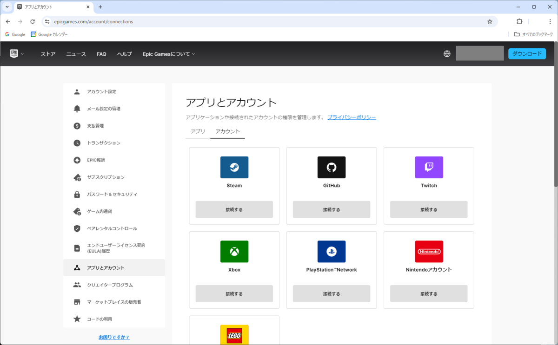Viewport: 558px width, 345px height.
Task: Click the 支払管理 sidebar label
Action: (95, 126)
